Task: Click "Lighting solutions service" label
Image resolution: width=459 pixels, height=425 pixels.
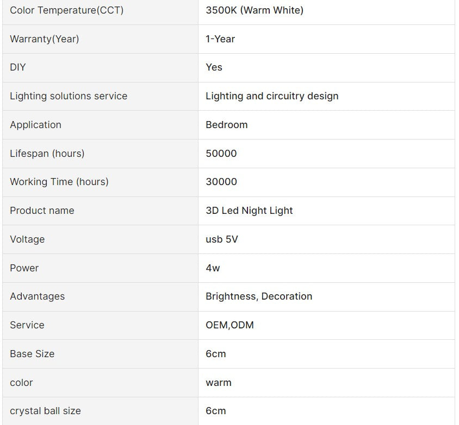Action: click(x=69, y=96)
